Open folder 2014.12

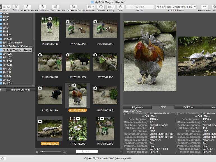[7, 76]
